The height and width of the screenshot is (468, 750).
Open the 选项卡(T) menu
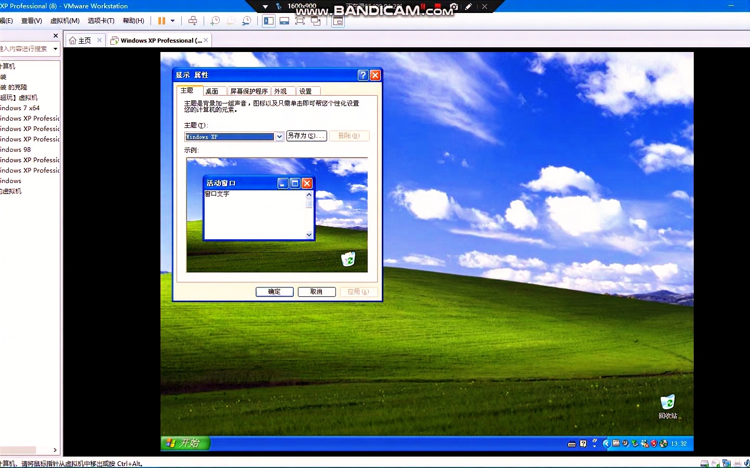tap(101, 21)
